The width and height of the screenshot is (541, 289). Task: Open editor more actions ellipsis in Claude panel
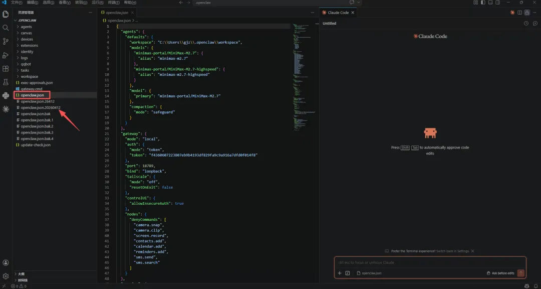click(535, 13)
